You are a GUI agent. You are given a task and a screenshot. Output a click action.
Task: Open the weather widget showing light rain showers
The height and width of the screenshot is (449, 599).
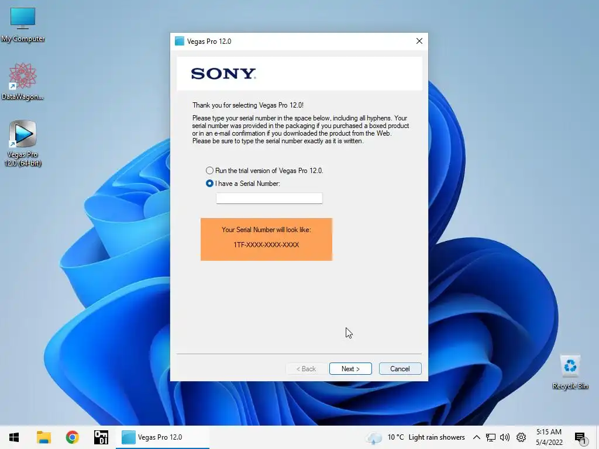pos(416,437)
